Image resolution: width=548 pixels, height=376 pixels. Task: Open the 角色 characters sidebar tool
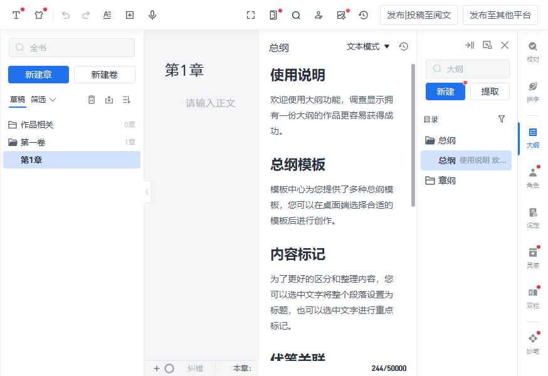point(532,178)
